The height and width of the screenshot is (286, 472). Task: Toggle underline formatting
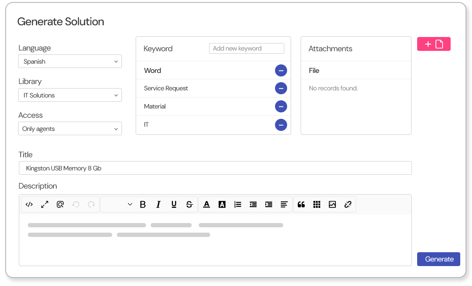[x=174, y=205]
